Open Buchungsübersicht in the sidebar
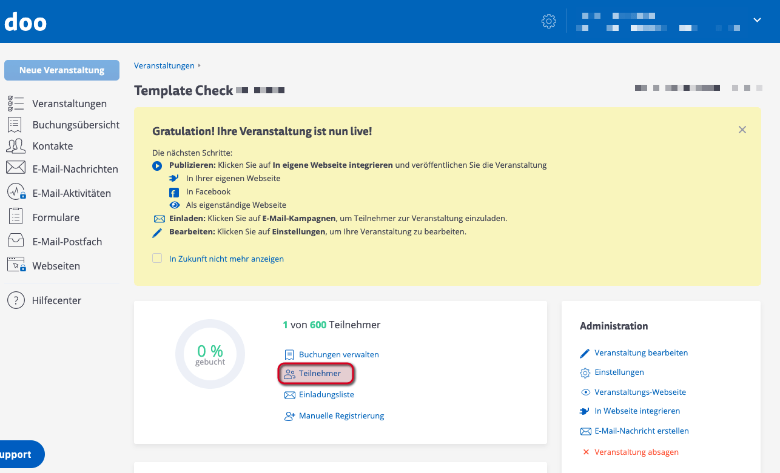The width and height of the screenshot is (780, 473). [x=76, y=125]
